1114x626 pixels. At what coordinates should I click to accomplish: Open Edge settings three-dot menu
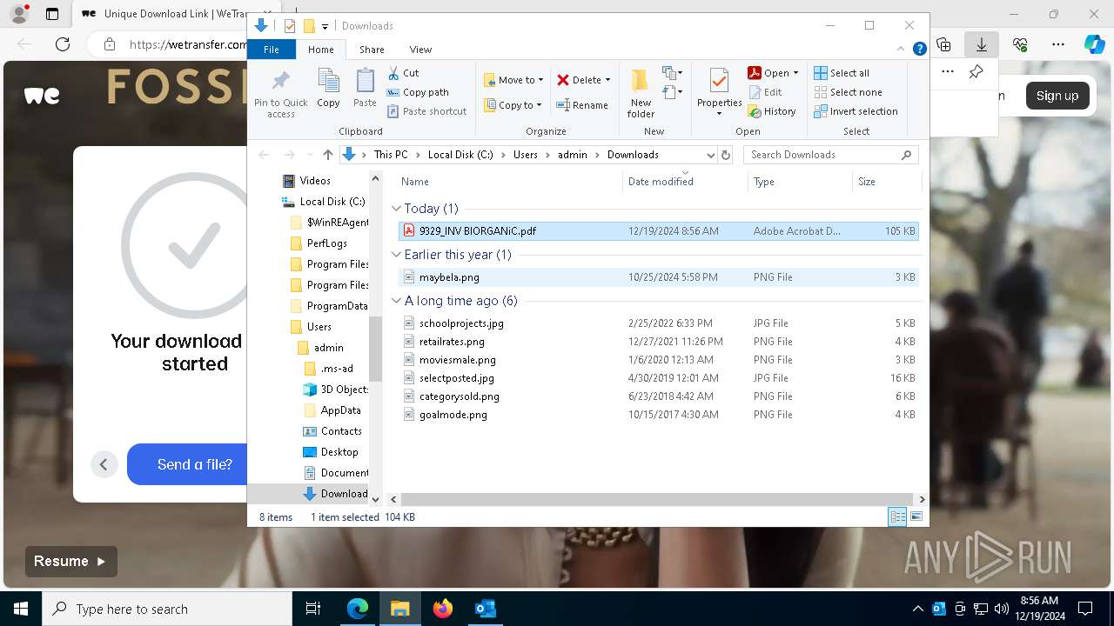1058,44
